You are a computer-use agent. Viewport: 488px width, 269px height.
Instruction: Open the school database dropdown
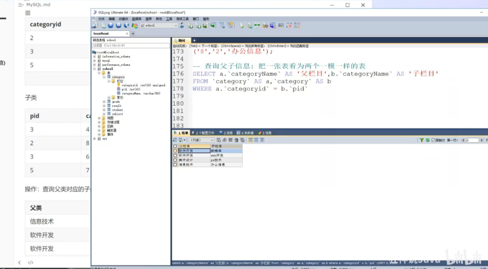click(x=159, y=26)
